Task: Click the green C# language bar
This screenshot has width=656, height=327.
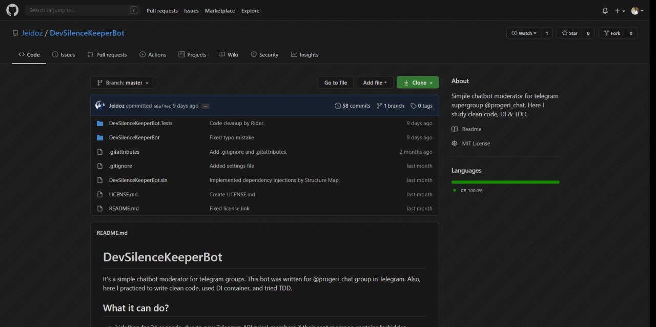Action: [505, 182]
